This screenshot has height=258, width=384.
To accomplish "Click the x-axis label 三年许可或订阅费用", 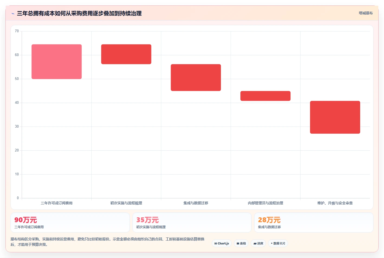I will click(x=57, y=203).
